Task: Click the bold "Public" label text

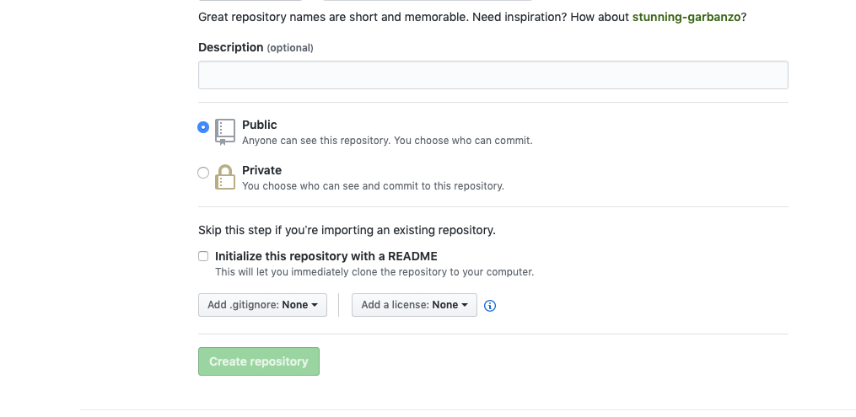Action: tap(260, 125)
